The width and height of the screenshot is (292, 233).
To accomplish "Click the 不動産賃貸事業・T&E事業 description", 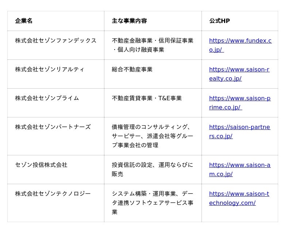I will (147, 98).
